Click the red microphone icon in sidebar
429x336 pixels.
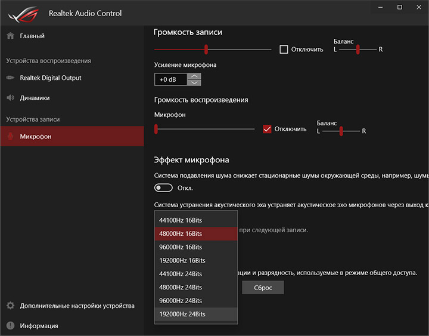10,137
